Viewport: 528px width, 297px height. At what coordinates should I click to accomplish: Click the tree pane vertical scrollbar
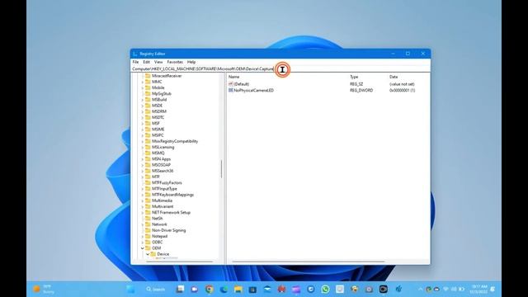click(221, 168)
